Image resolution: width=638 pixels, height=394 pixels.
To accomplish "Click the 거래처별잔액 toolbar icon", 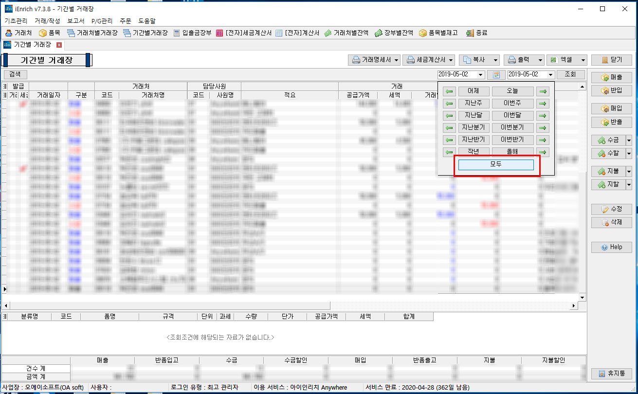I will pos(347,33).
